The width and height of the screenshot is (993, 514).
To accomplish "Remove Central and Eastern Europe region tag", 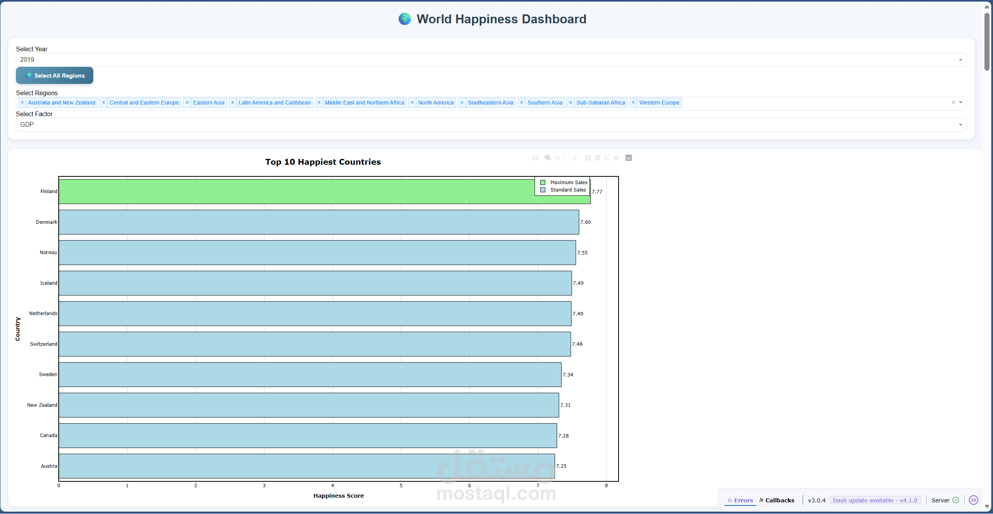I will coord(103,103).
